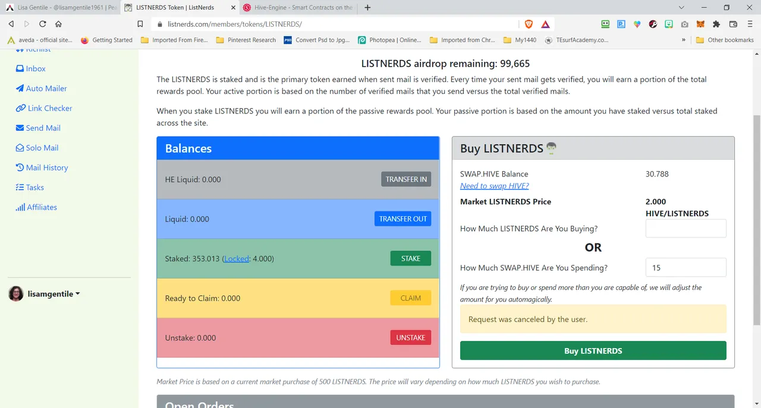Viewport: 761px width, 408px height.
Task: Open the Hive Keychain key extension icon
Action: 653,24
